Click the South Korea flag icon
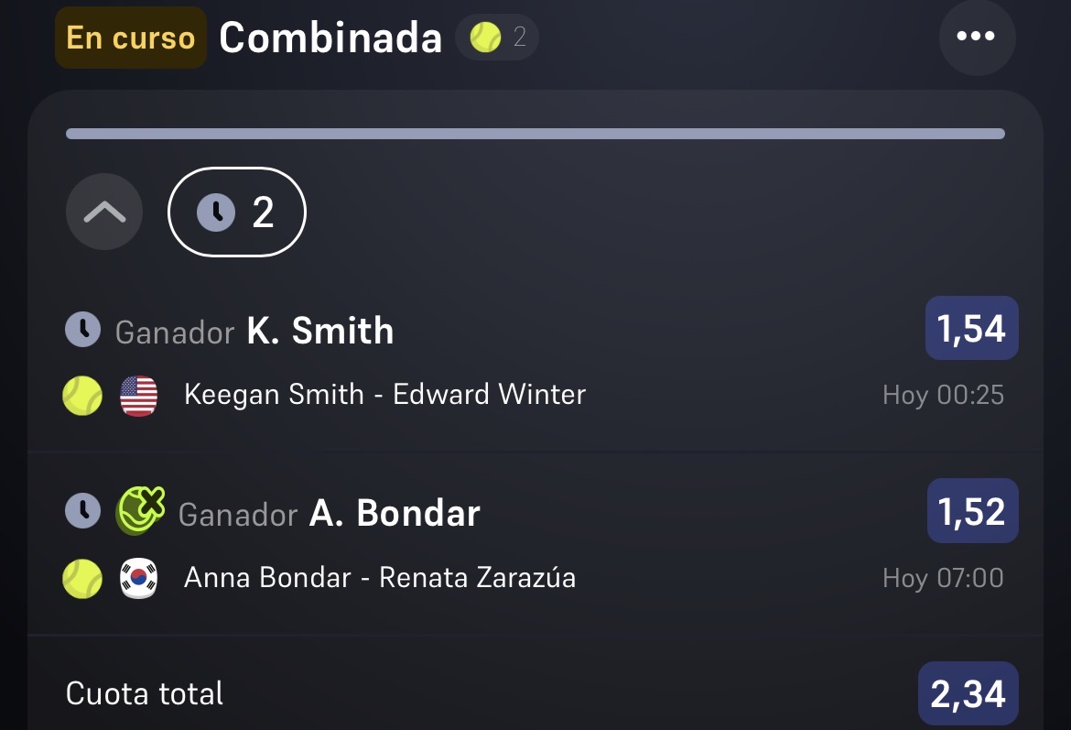The image size is (1071, 730). 138,578
